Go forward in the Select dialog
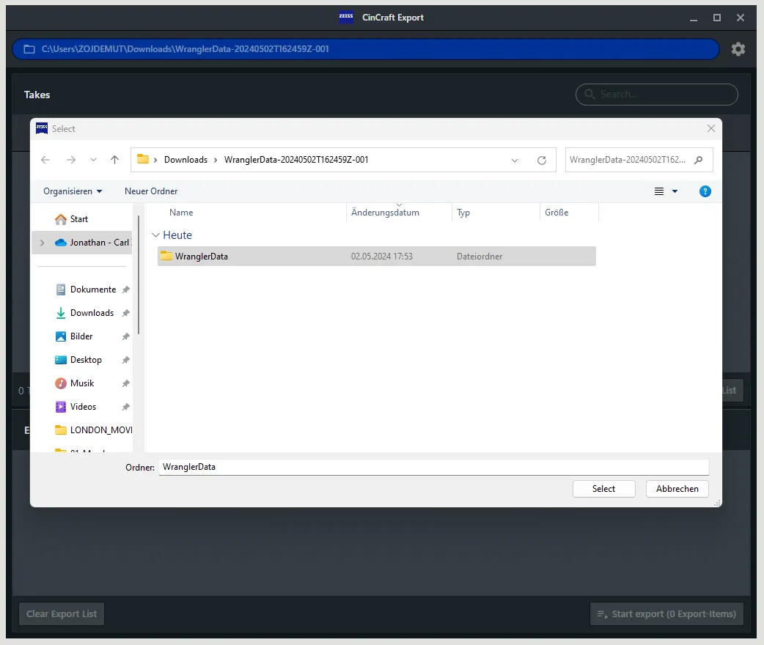The width and height of the screenshot is (764, 645). click(71, 160)
